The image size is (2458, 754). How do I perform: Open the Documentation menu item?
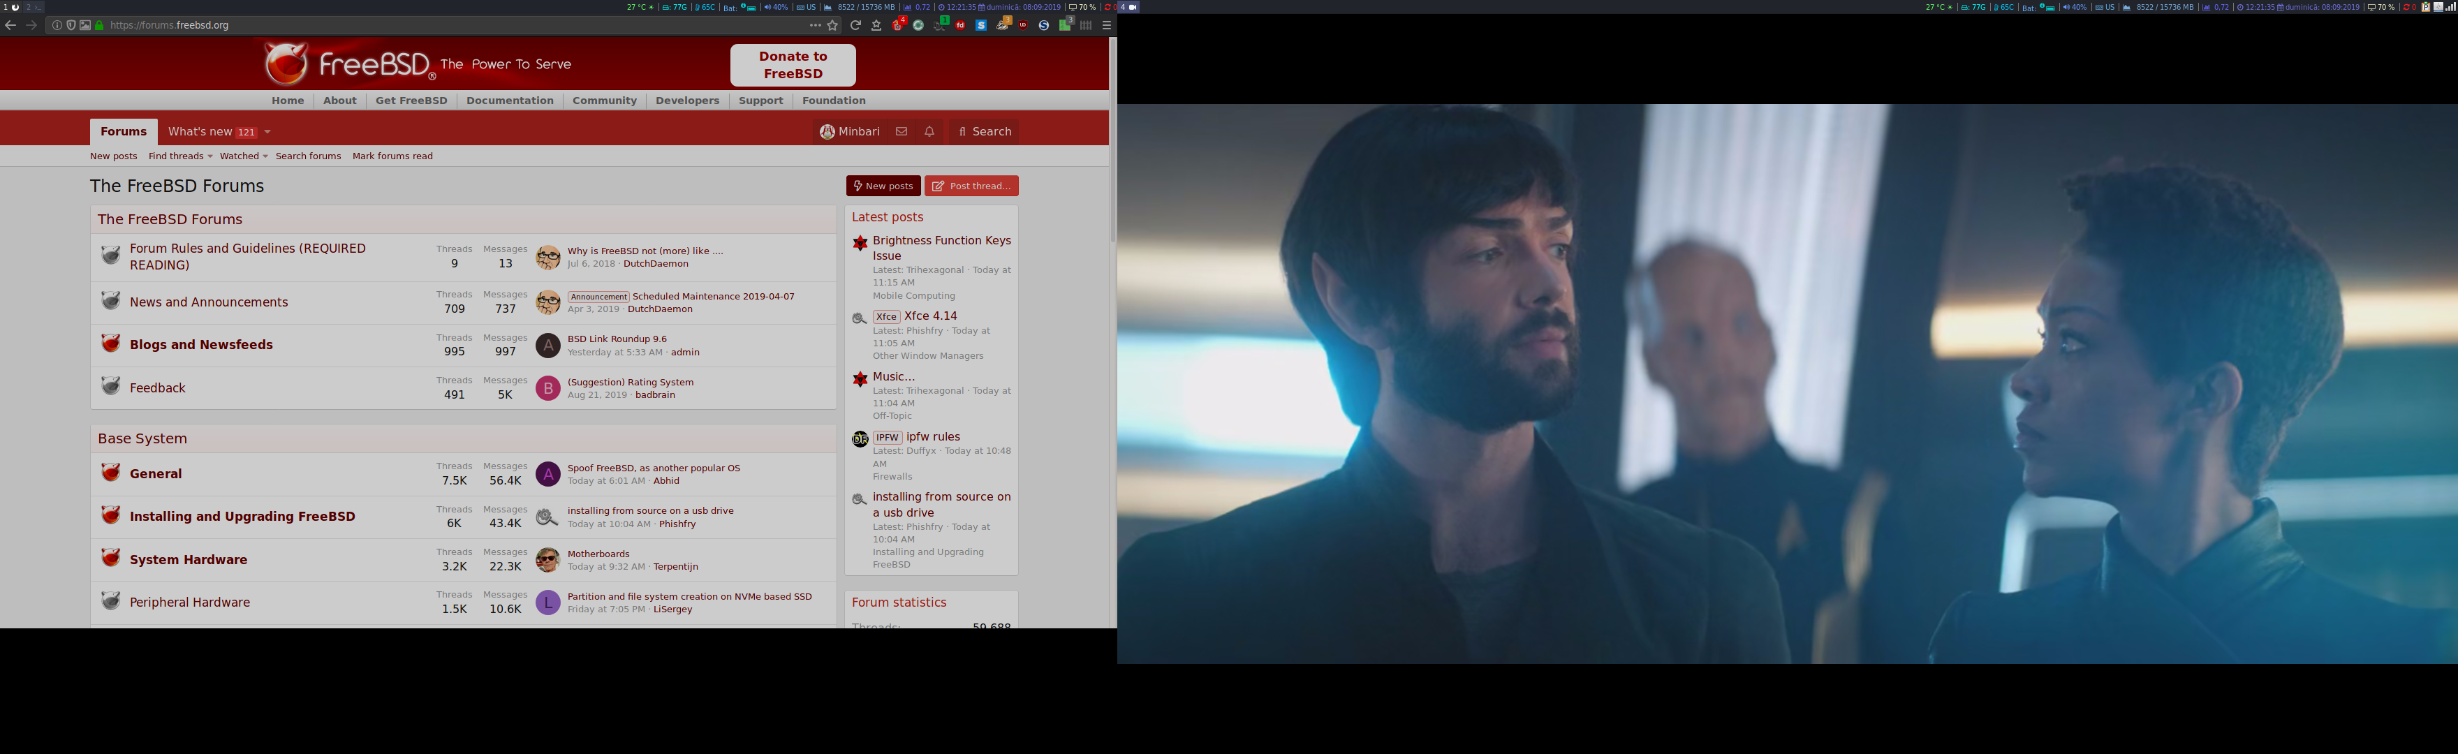pyautogui.click(x=510, y=101)
